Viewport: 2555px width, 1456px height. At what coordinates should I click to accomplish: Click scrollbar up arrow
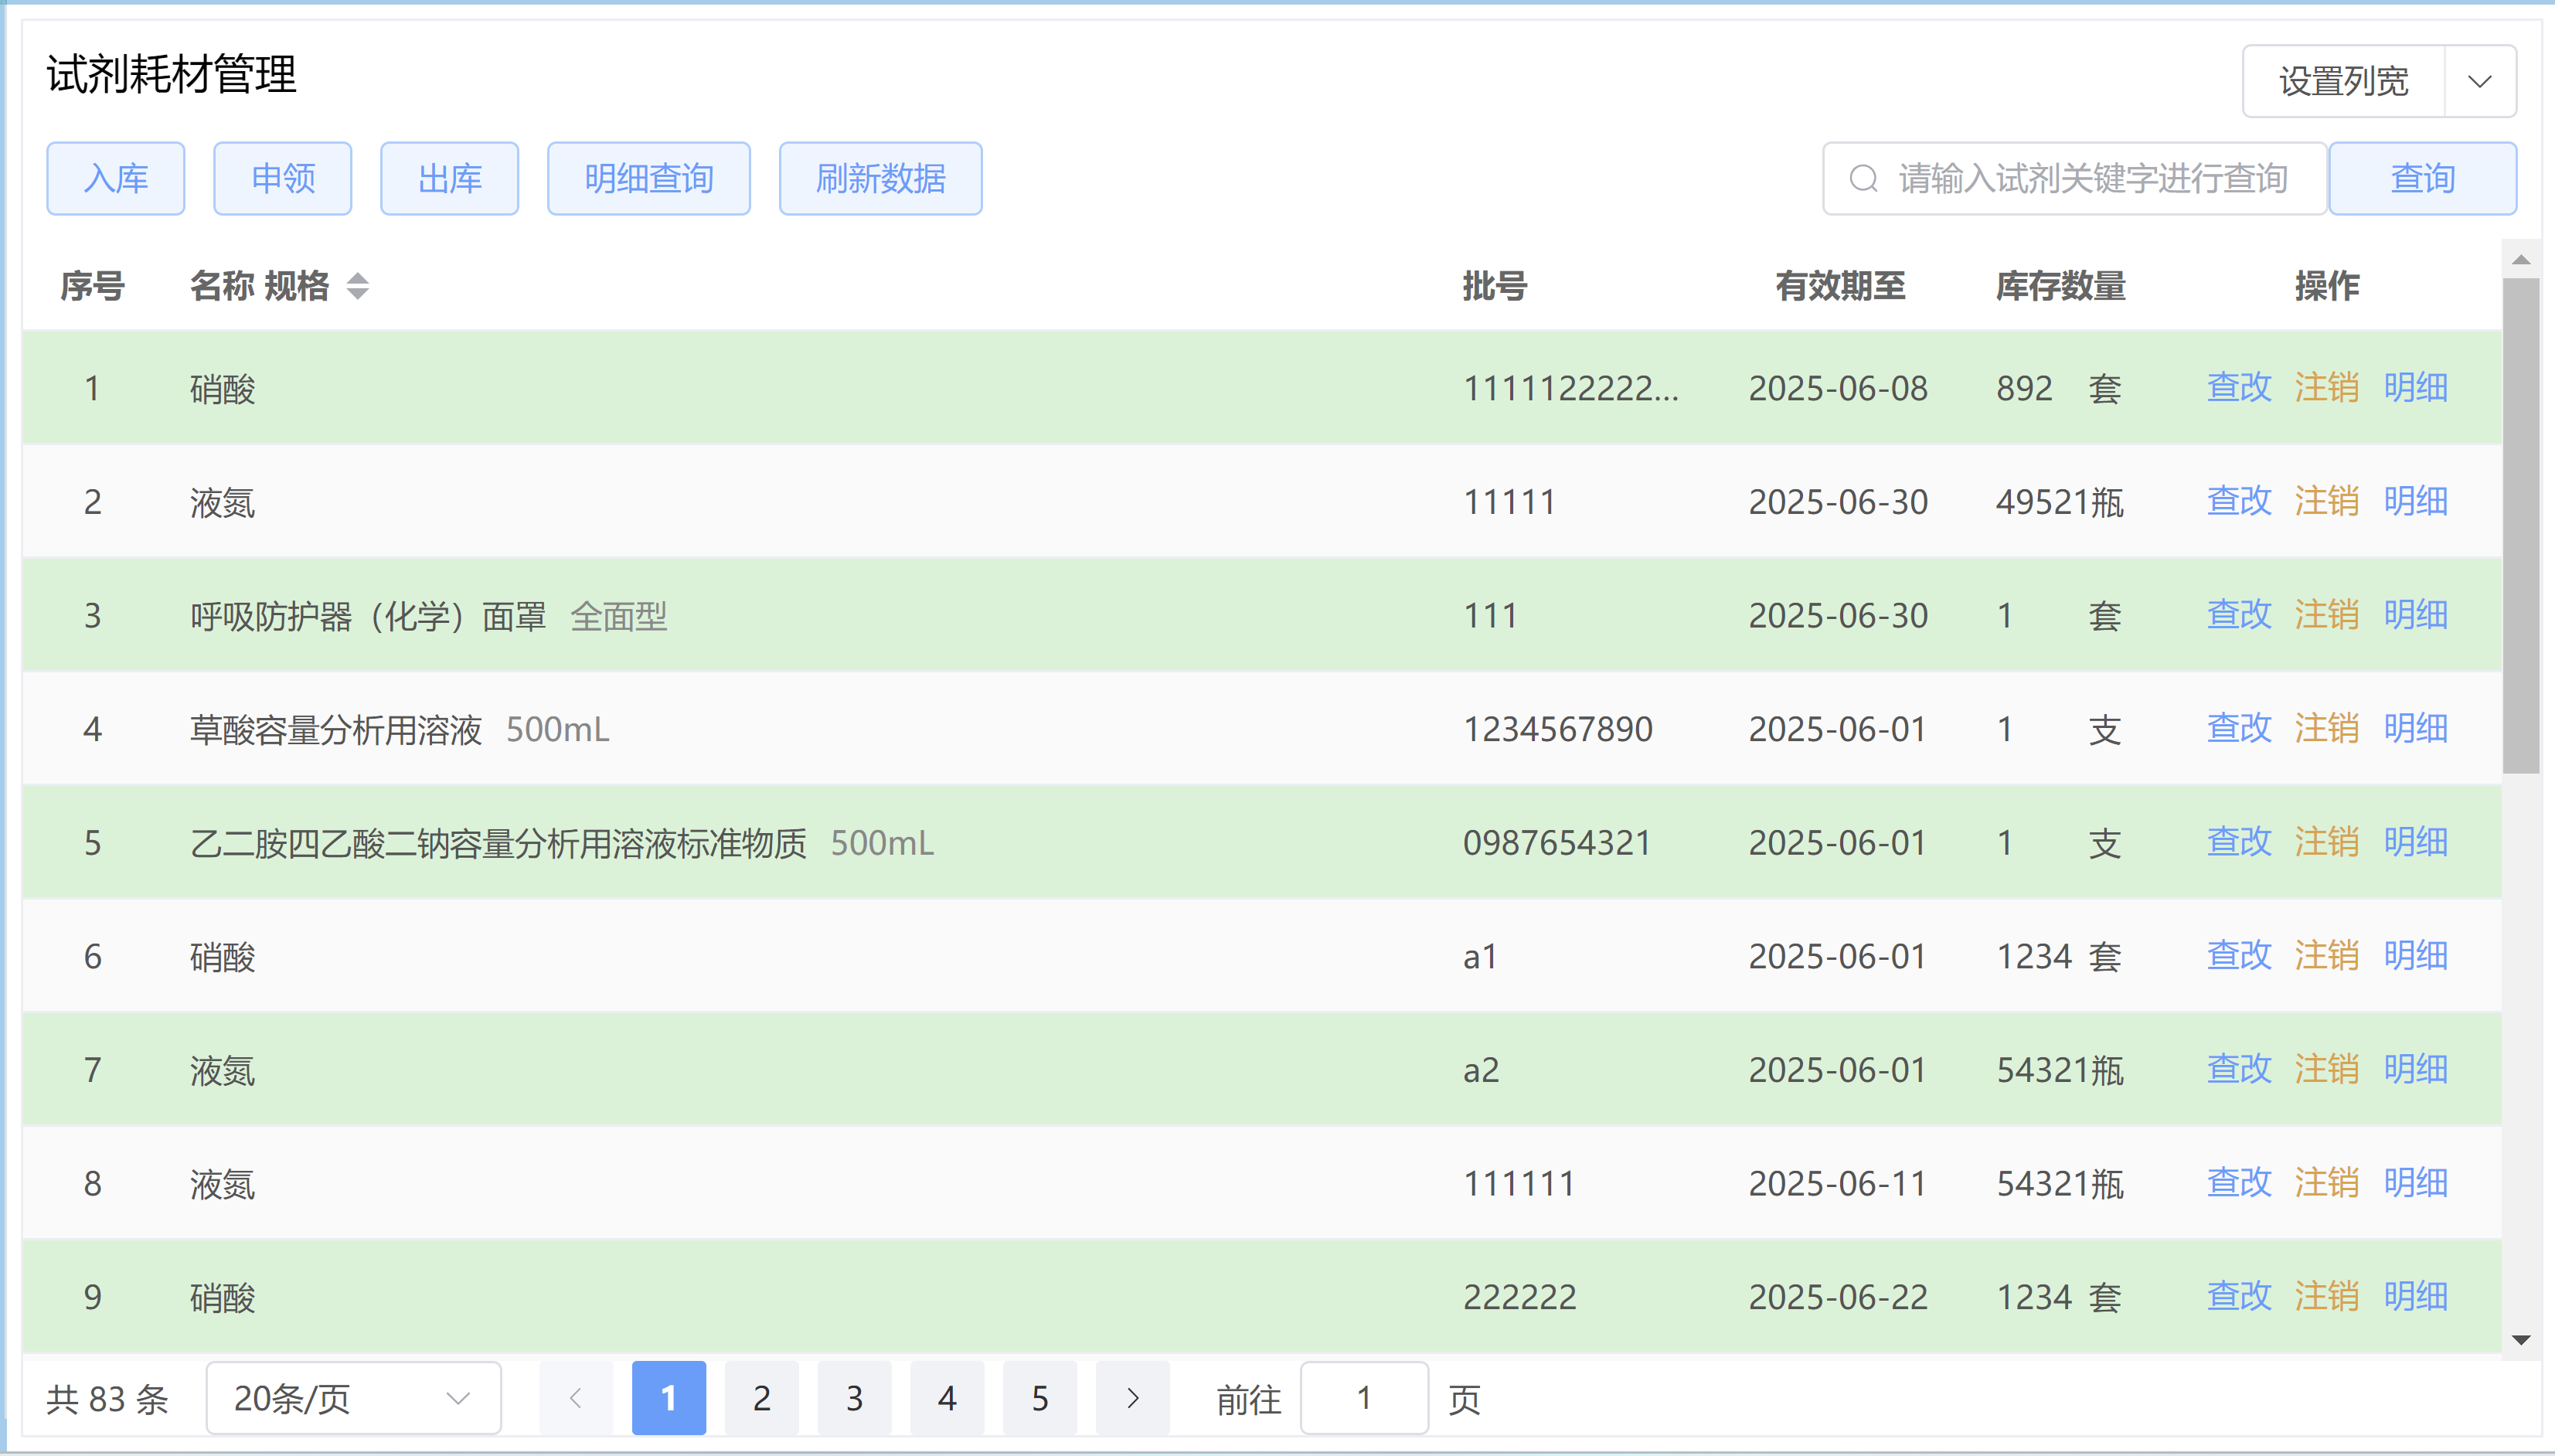(2520, 260)
